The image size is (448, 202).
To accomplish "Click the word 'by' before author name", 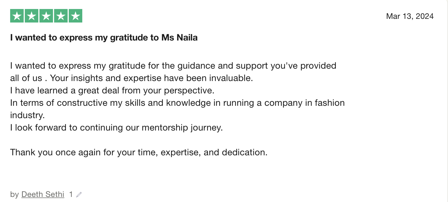I will pos(14,194).
